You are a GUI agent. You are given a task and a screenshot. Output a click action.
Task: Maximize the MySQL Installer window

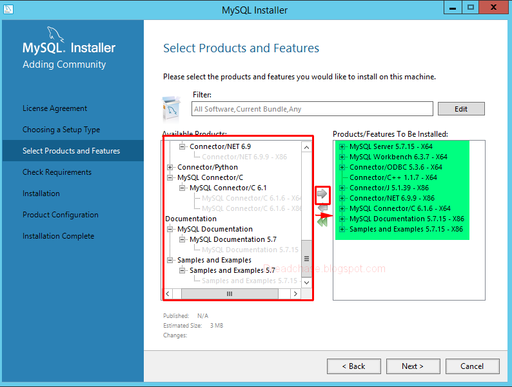coord(470,8)
